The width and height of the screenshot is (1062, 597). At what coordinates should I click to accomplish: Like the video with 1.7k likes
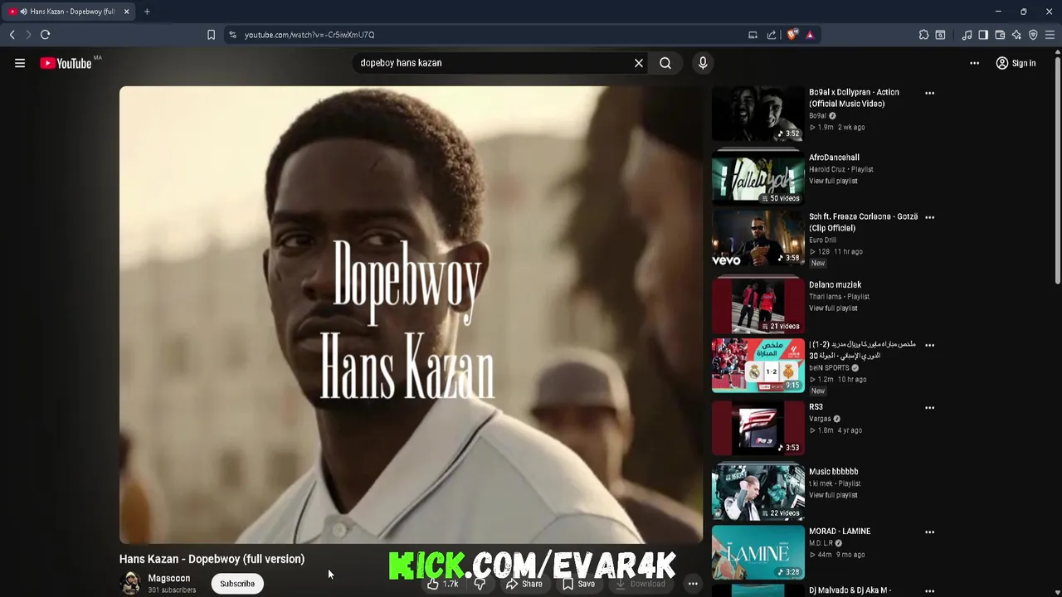(442, 584)
